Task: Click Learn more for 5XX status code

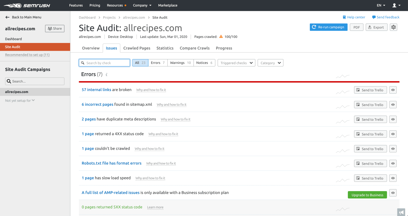Action: 155,207
